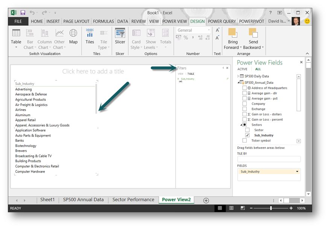Click the zoom in plus button
The width and height of the screenshot is (328, 228).
[x=291, y=208]
